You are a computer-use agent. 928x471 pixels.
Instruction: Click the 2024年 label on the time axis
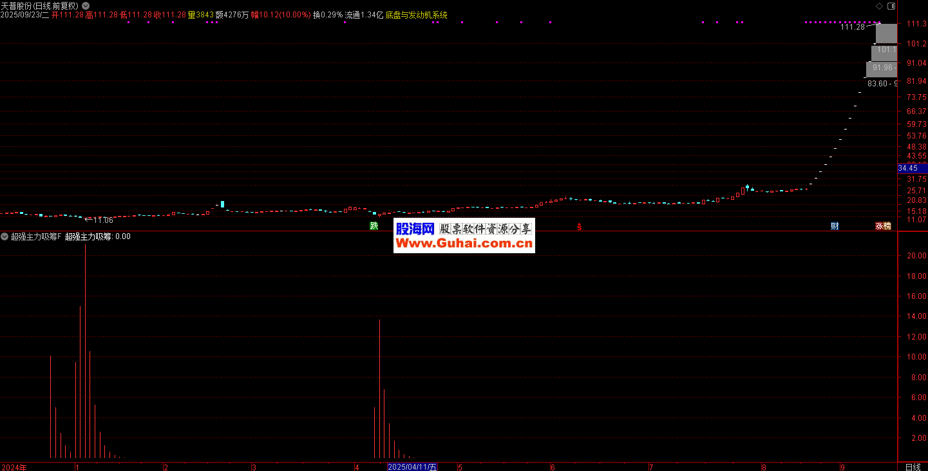coord(14,466)
